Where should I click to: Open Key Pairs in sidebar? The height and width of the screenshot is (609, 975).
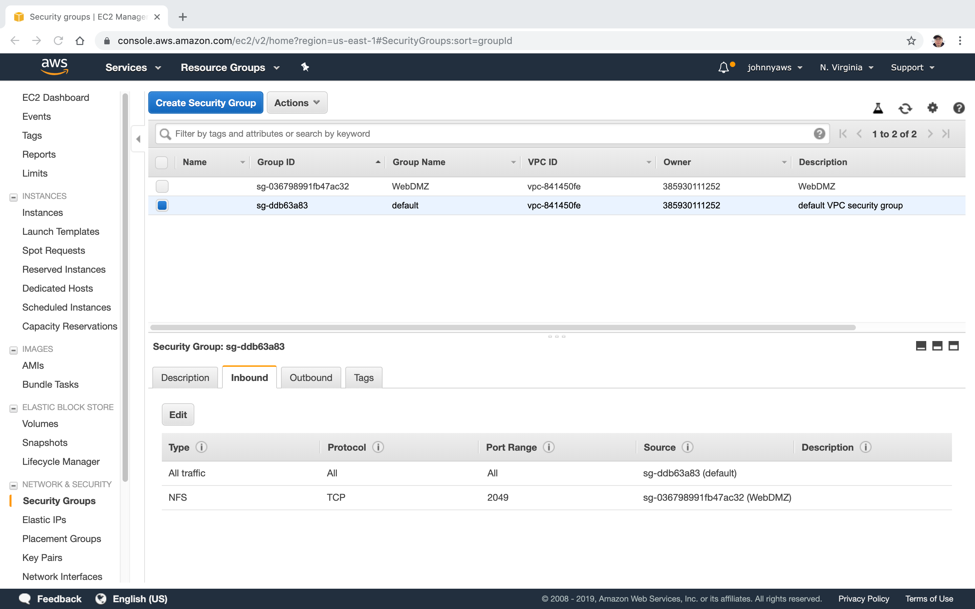42,558
